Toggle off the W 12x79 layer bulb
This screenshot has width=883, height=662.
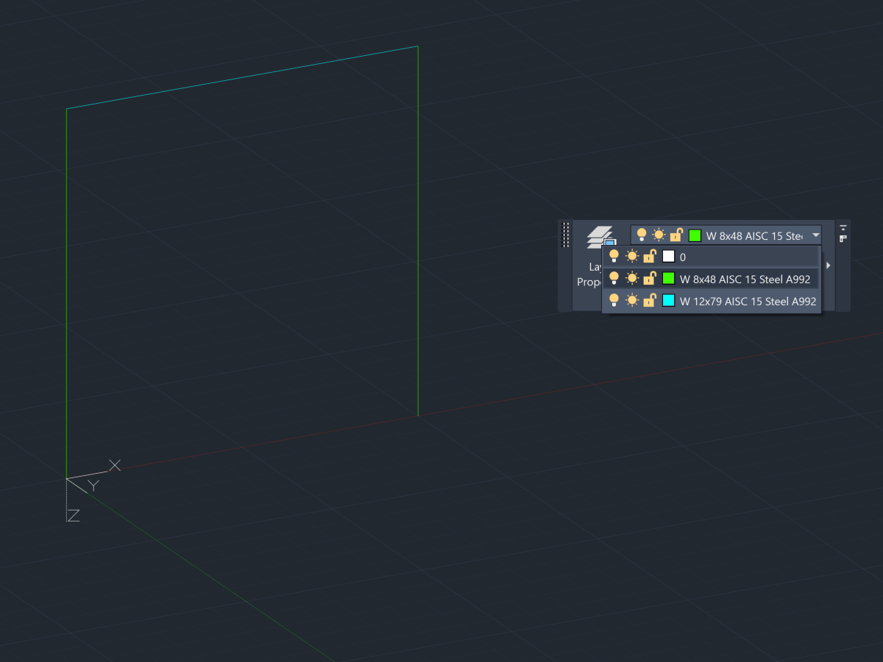(x=615, y=301)
